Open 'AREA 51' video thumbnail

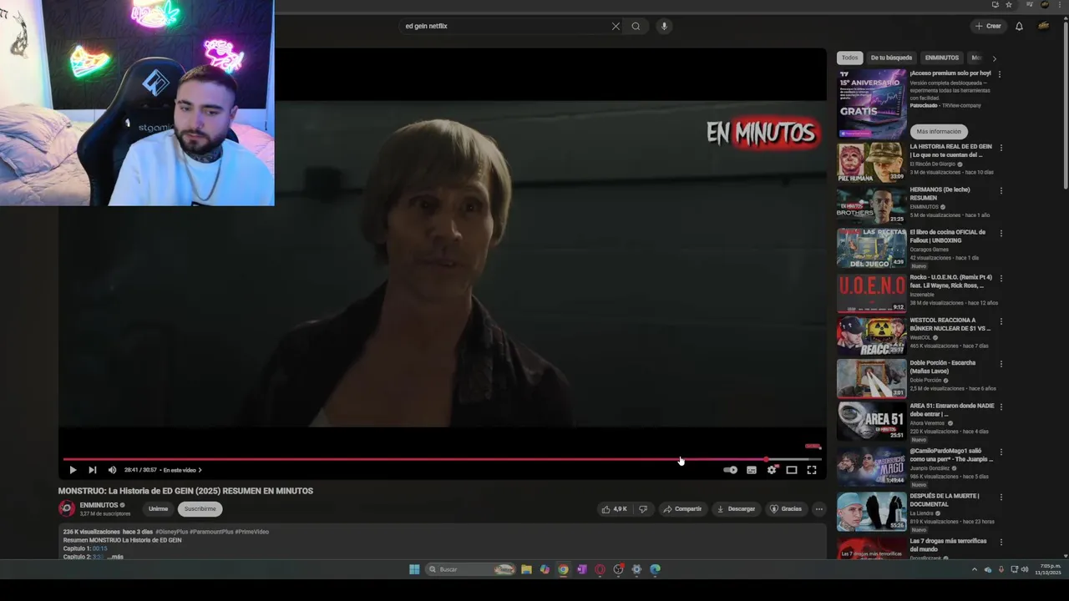pos(871,421)
